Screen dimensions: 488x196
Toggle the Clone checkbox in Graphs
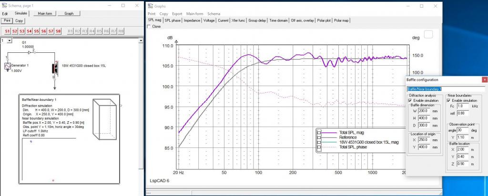click(x=149, y=27)
